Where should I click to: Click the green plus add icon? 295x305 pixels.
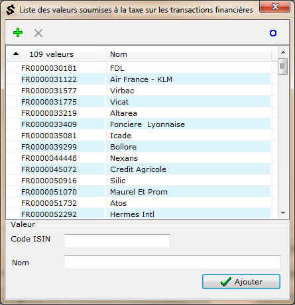click(18, 32)
